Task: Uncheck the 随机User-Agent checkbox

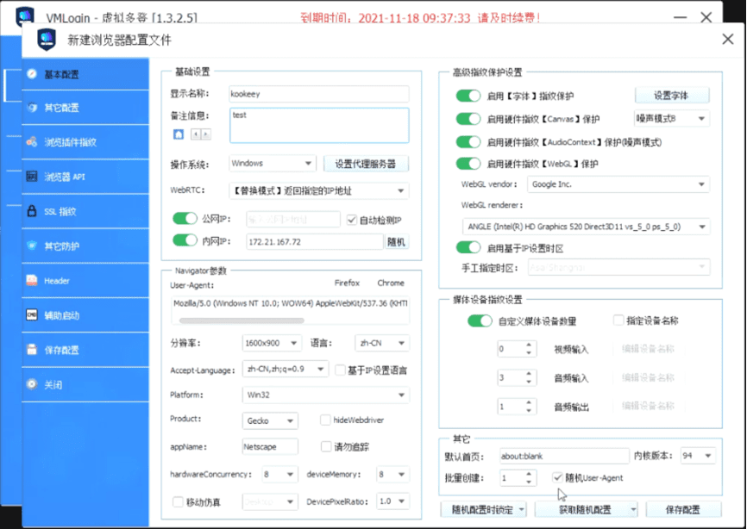Action: [x=557, y=477]
